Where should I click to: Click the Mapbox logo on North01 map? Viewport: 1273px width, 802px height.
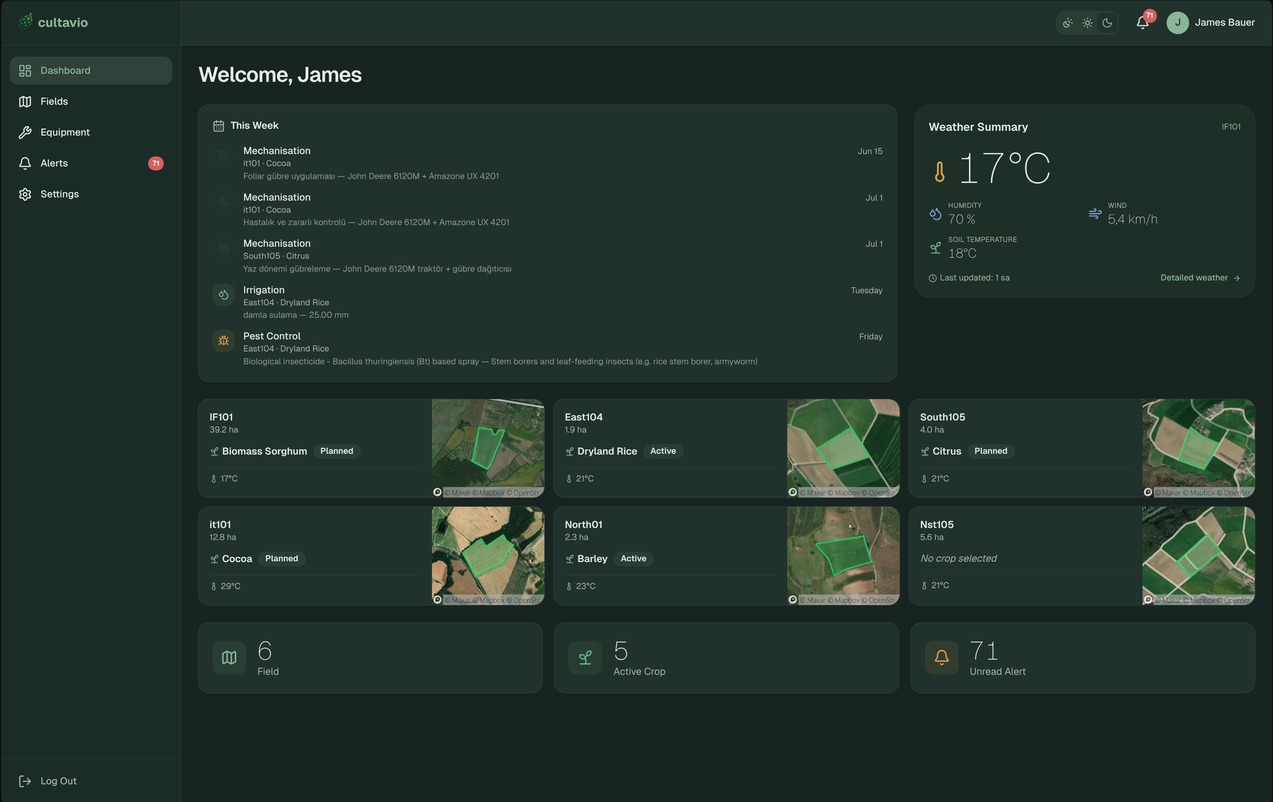click(x=792, y=600)
